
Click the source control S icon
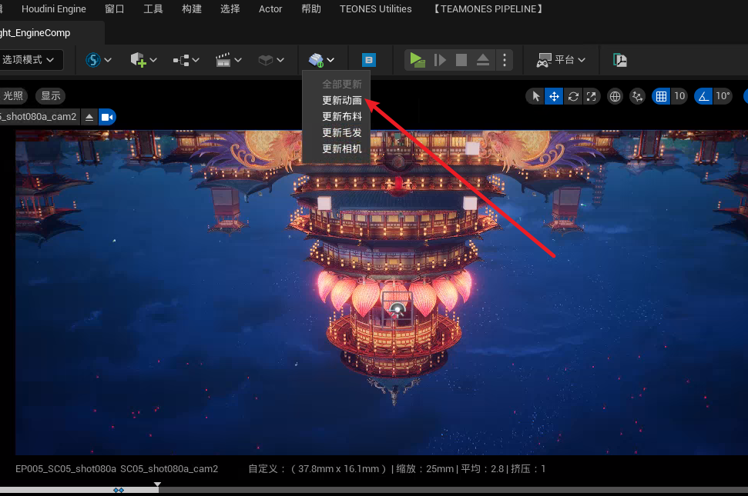93,60
